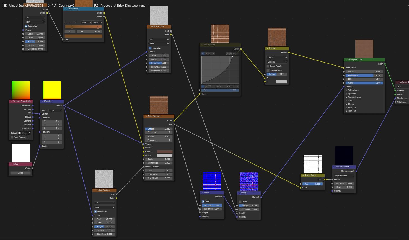Click Geometry2 in the breadcrumb path
The image size is (409, 240).
66,6
